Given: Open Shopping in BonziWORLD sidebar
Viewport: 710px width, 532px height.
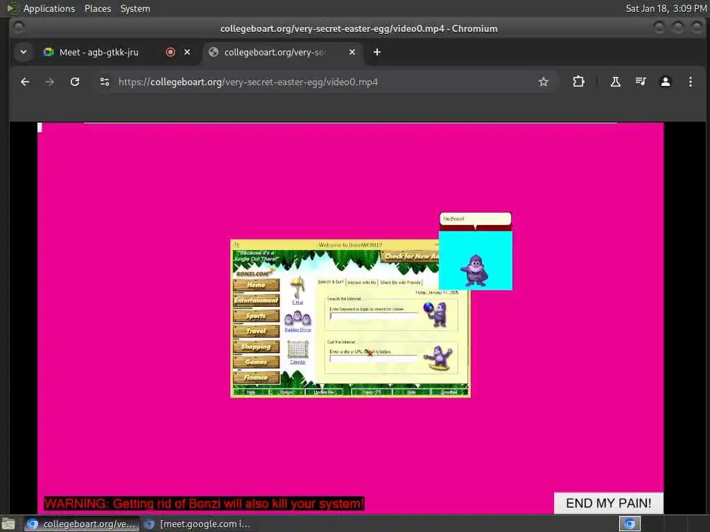Looking at the screenshot, I should pyautogui.click(x=257, y=346).
